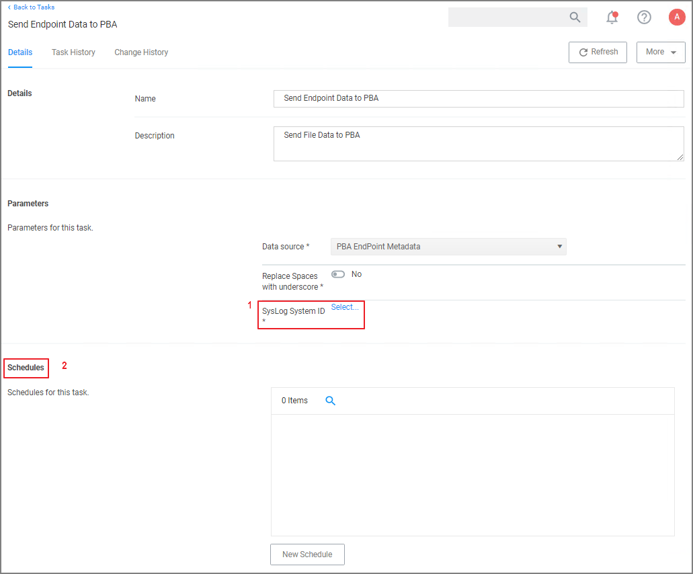Click inside the Description text area
The image size is (693, 574).
coord(479,144)
